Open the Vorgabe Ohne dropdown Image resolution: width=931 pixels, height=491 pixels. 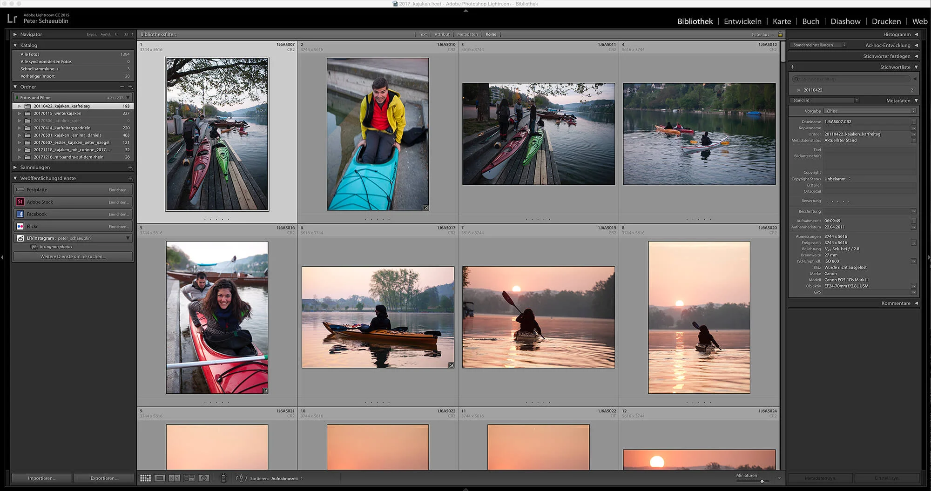click(x=870, y=111)
